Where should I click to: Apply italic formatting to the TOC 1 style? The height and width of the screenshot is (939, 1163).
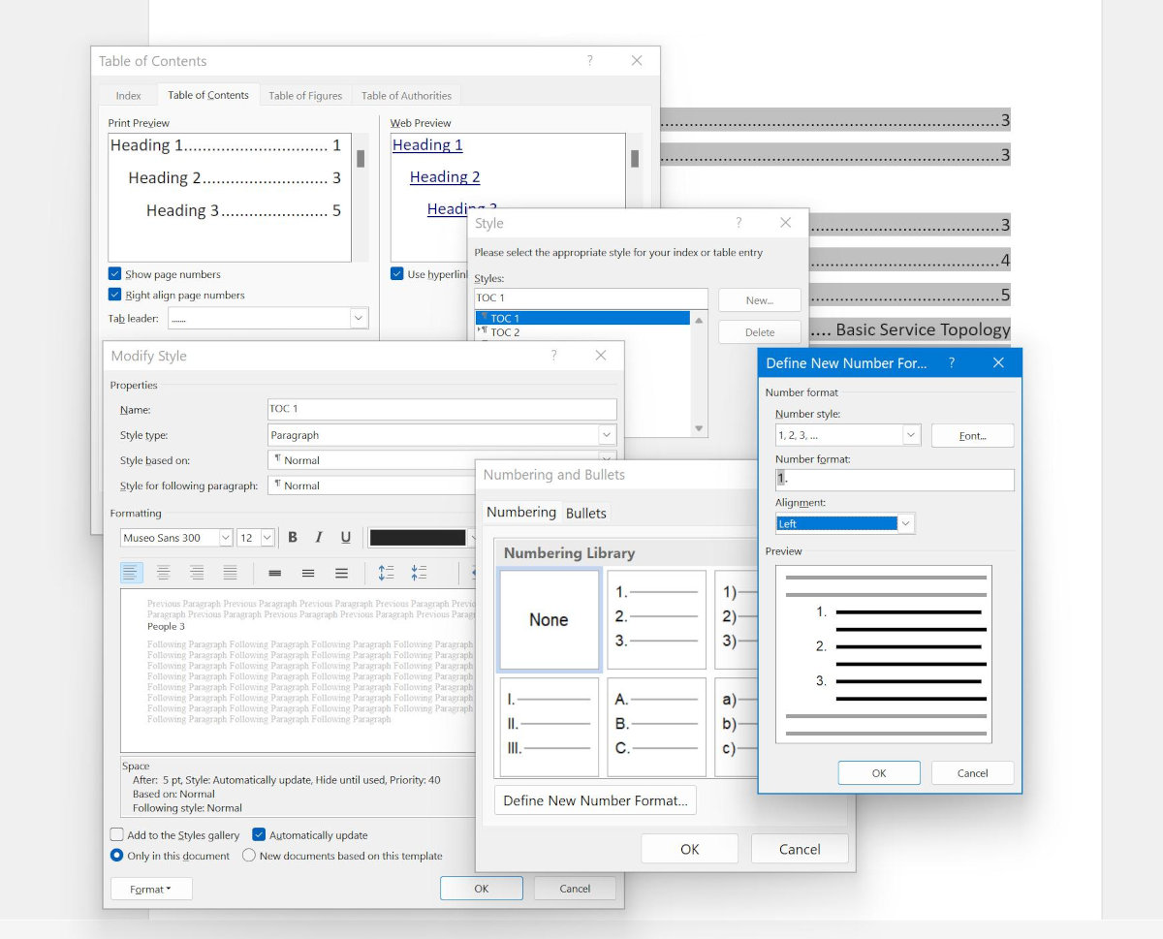[319, 537]
